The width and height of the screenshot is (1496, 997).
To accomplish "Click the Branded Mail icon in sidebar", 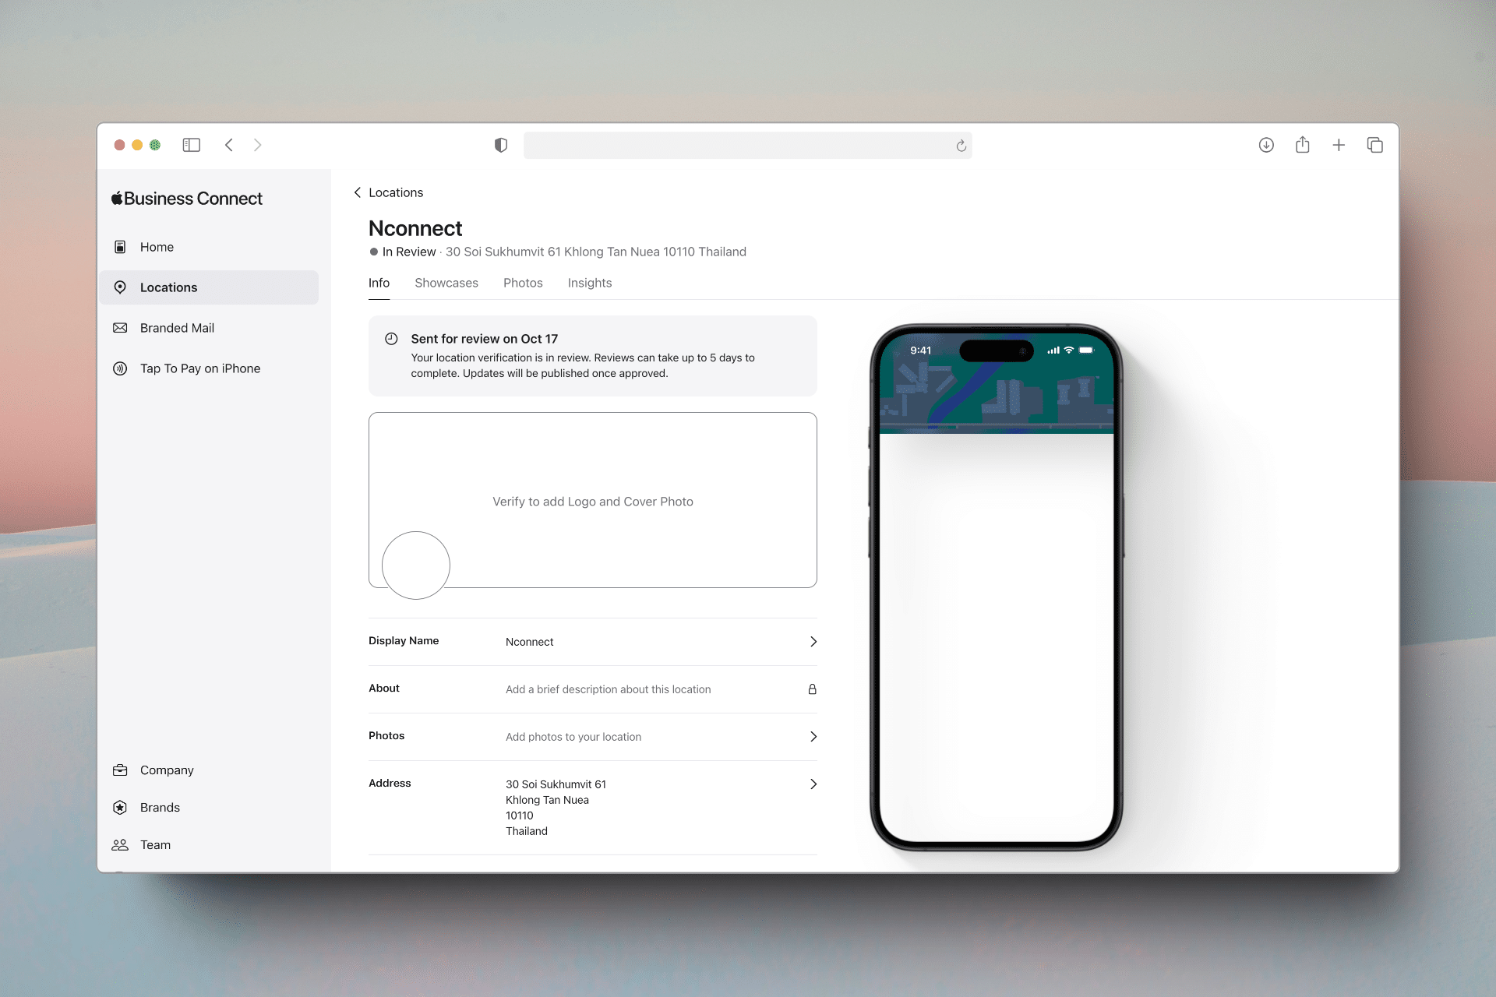I will 120,327.
